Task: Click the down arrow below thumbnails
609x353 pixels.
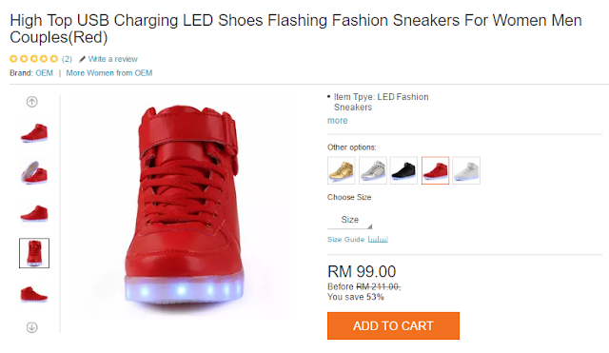Action: pos(31,327)
